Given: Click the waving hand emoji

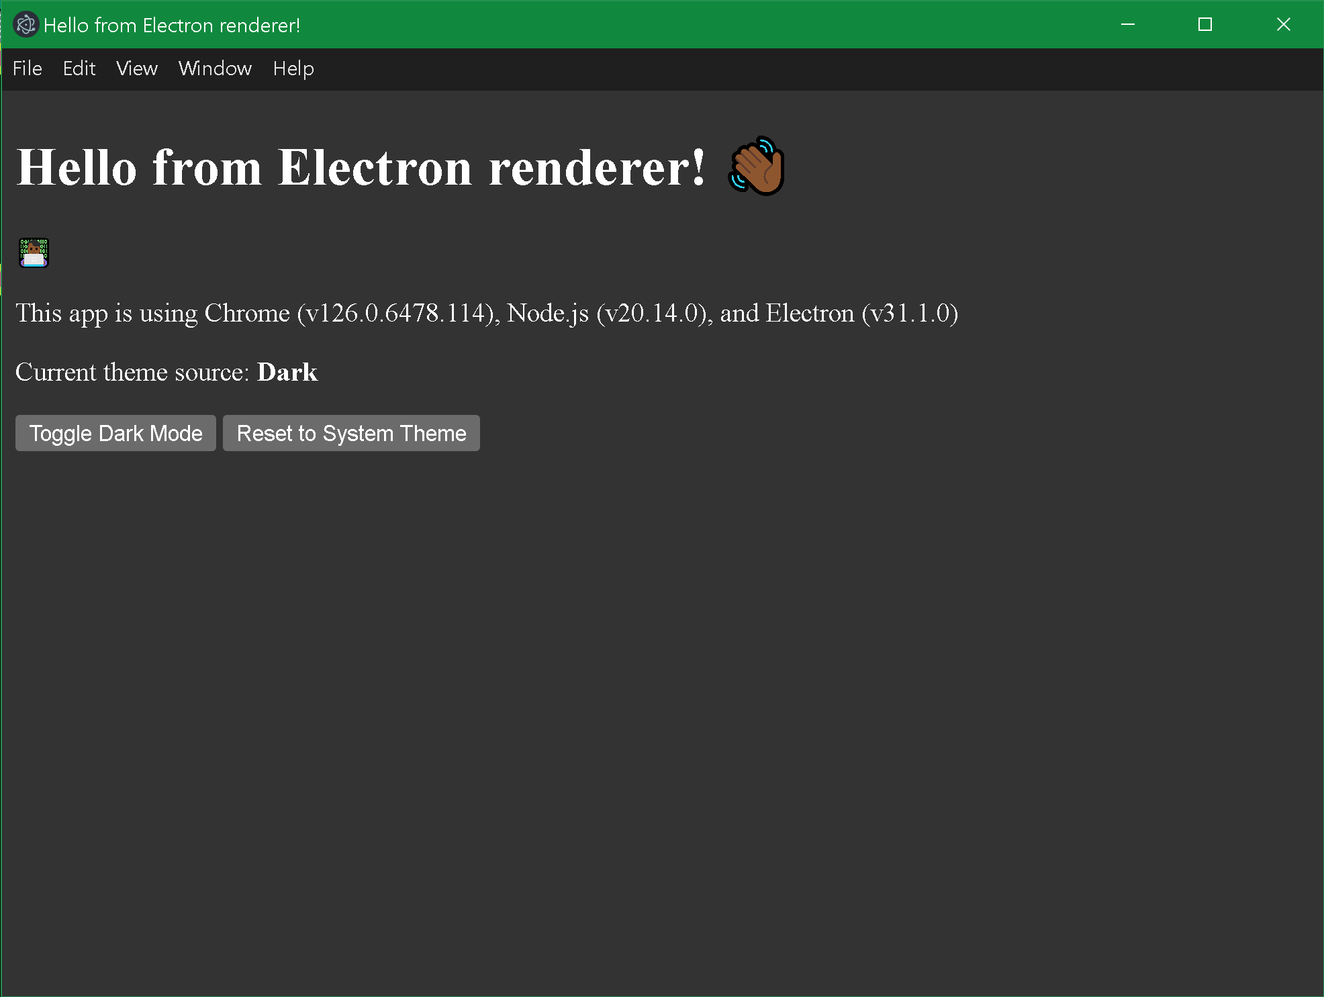Looking at the screenshot, I should click(x=757, y=167).
